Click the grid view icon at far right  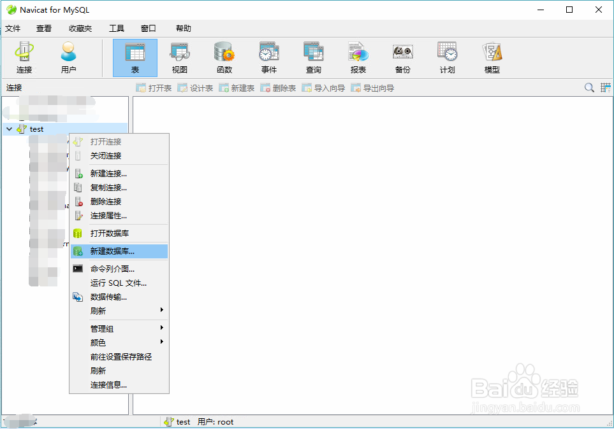605,88
